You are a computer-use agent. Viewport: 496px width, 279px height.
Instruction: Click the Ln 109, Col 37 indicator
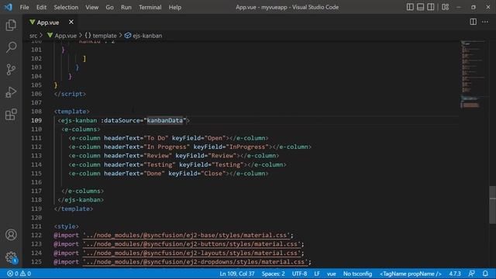pos(237,274)
